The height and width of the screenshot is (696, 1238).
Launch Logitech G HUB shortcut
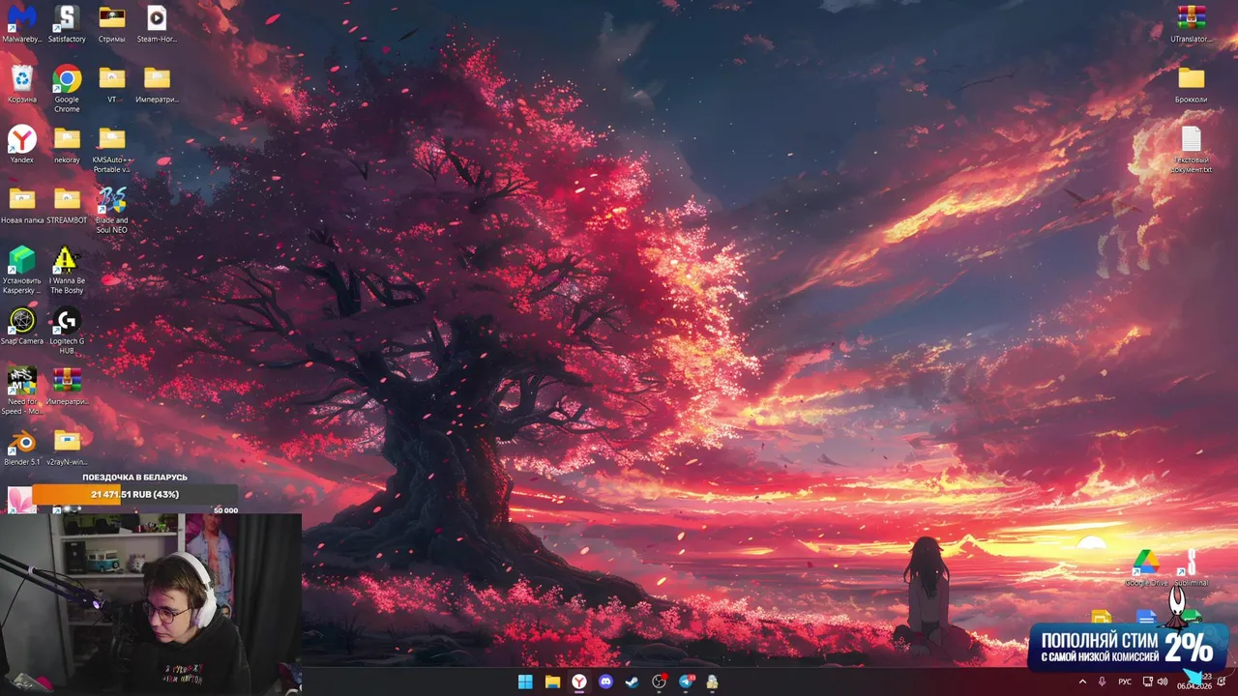click(x=67, y=331)
